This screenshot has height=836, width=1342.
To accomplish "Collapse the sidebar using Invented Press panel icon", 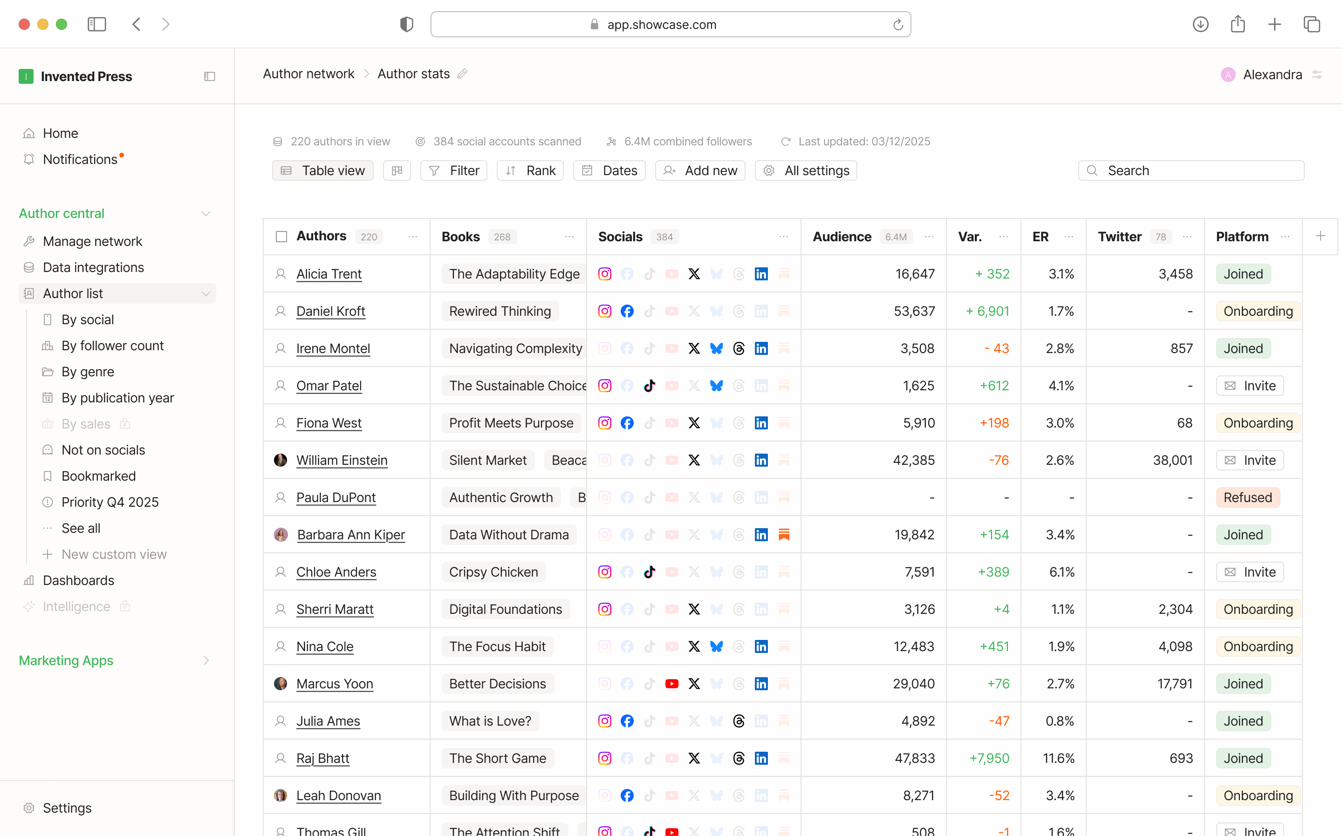I will click(x=210, y=76).
